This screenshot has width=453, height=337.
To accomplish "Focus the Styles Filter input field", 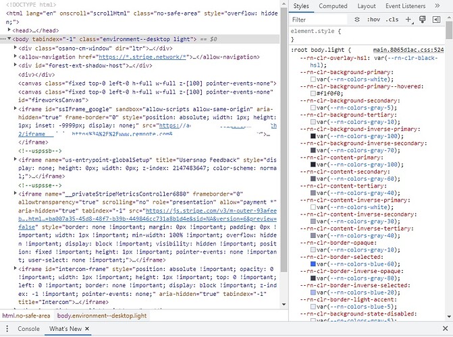I will tap(319, 20).
